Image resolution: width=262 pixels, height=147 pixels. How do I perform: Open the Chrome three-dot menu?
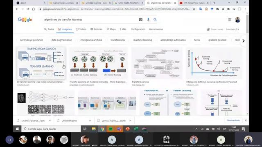(245, 9)
